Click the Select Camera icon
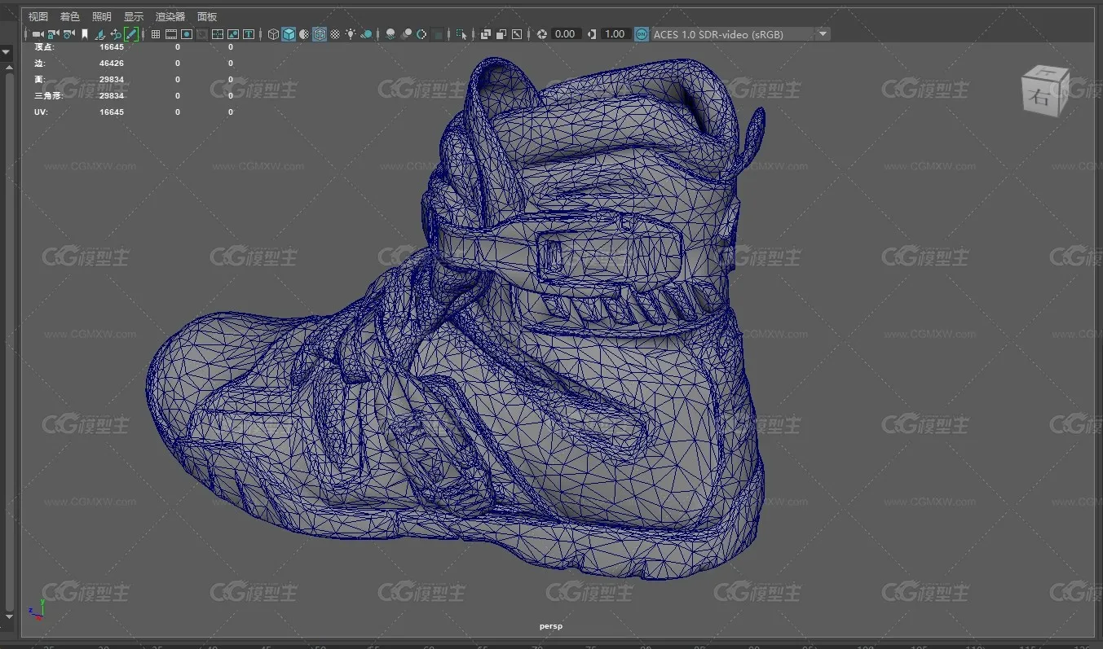Image resolution: width=1103 pixels, height=649 pixels. tap(38, 34)
